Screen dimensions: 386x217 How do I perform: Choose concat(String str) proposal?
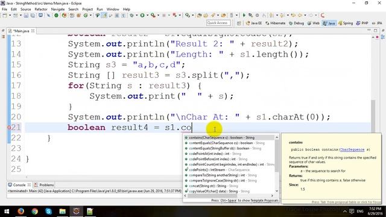pyautogui.click(x=229, y=186)
